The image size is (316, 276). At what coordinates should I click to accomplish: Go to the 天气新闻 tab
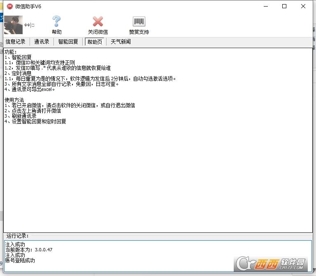coord(121,42)
